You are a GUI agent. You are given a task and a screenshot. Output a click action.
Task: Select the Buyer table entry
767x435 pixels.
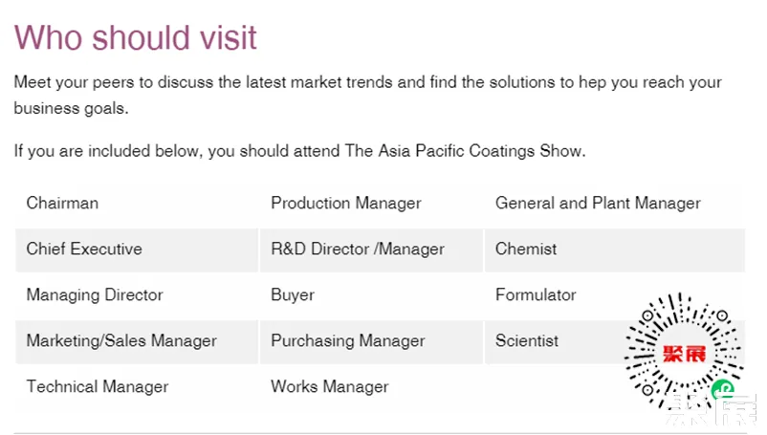point(293,294)
